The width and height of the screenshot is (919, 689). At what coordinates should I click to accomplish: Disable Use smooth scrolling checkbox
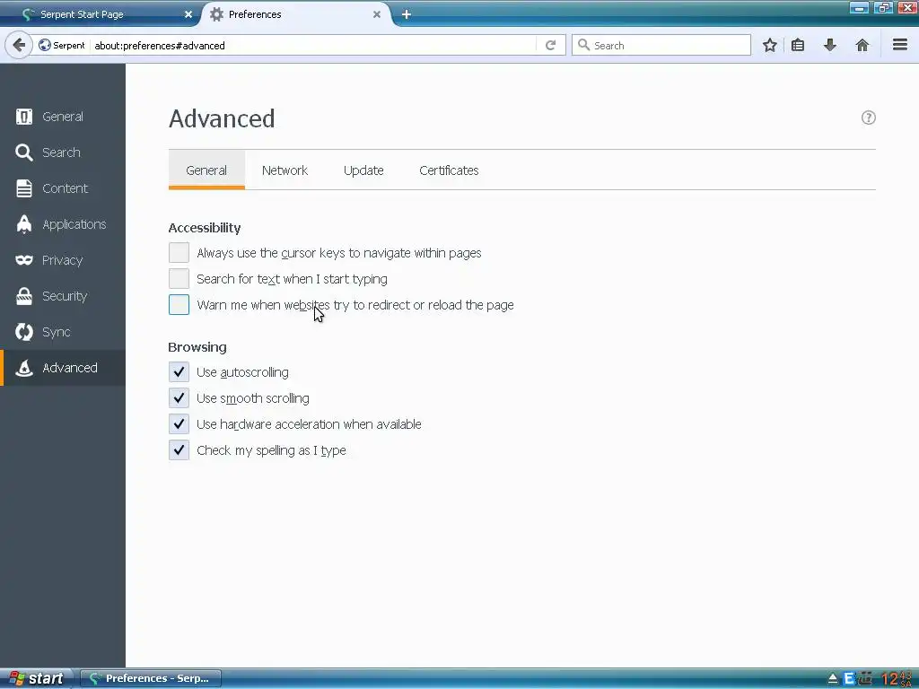179,397
